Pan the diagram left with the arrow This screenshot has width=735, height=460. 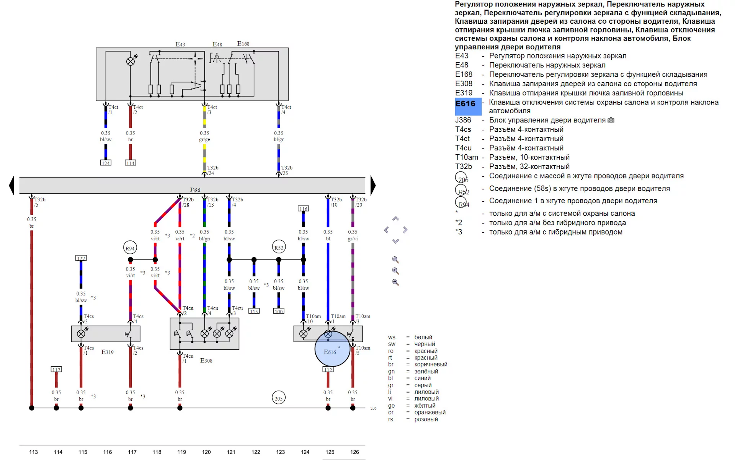(x=386, y=230)
